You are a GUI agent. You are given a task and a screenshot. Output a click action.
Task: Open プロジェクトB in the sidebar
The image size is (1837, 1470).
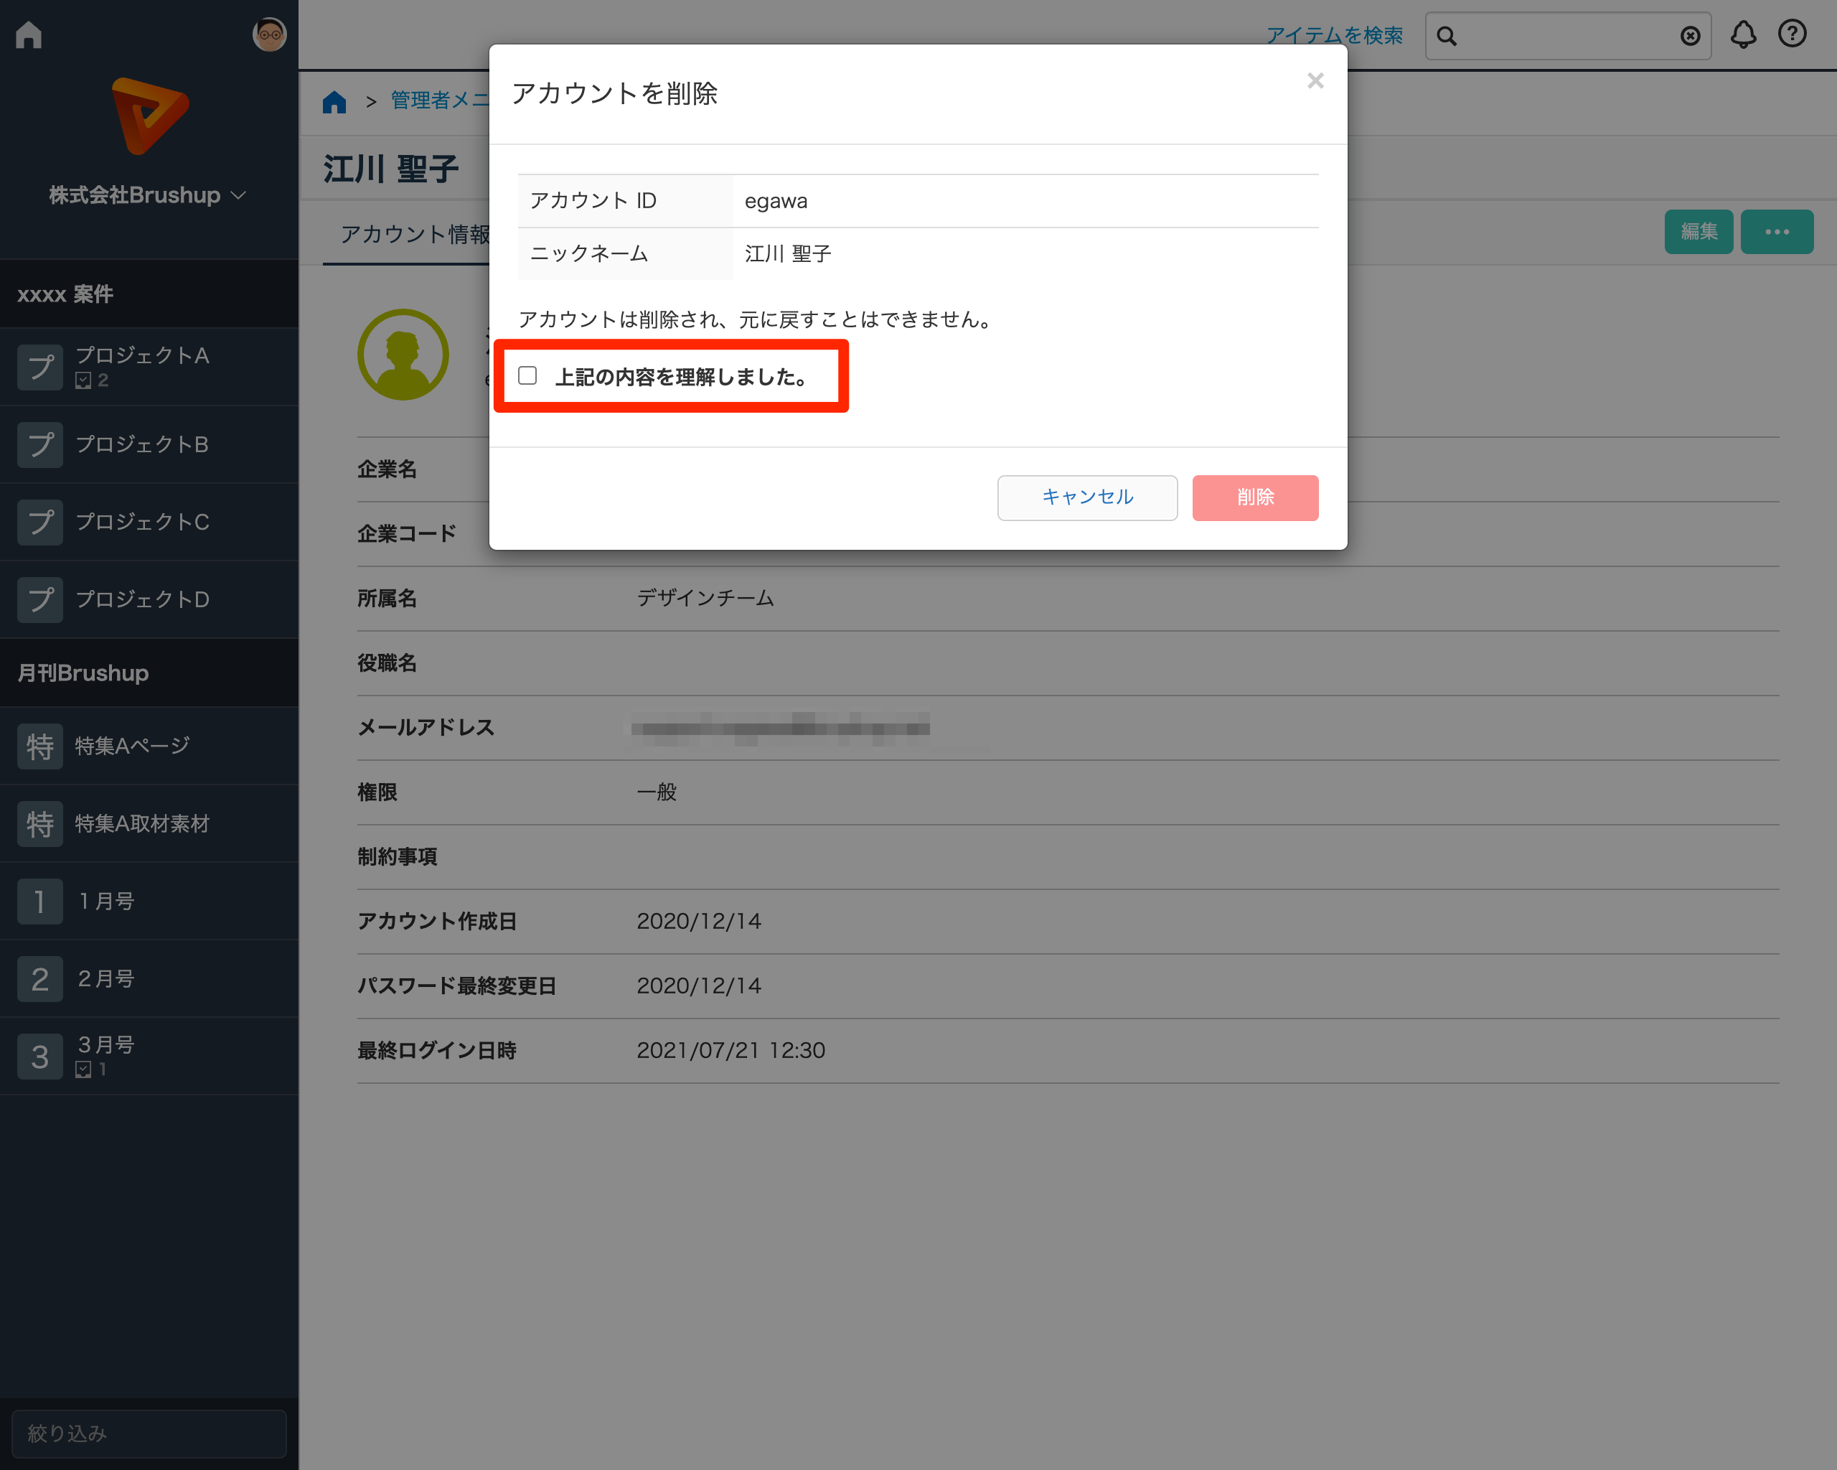[141, 445]
